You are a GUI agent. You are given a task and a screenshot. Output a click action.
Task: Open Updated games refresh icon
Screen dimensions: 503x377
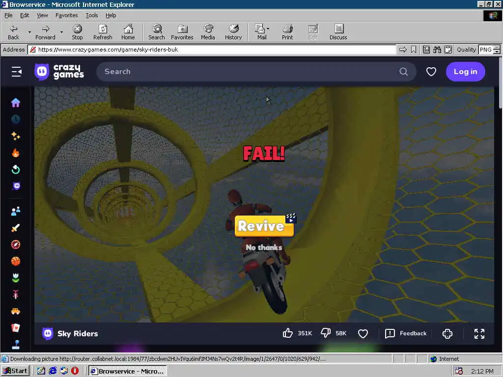[16, 169]
